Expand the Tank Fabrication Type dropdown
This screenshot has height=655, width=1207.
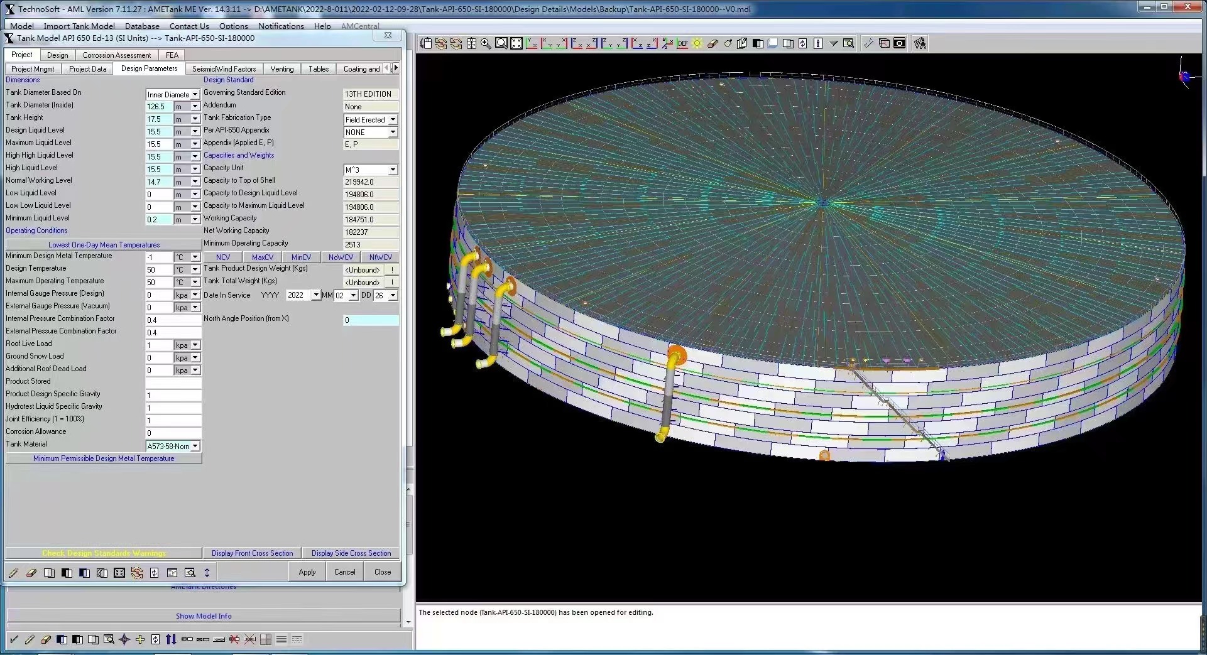coord(393,119)
